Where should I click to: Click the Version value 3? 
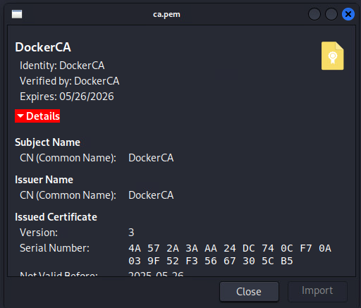click(x=131, y=233)
